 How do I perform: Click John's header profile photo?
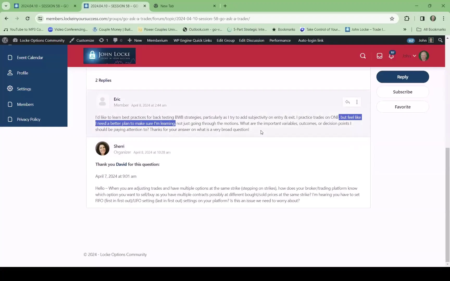[x=424, y=56]
